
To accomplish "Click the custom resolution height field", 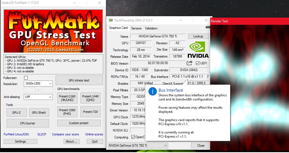I will tap(47, 90).
